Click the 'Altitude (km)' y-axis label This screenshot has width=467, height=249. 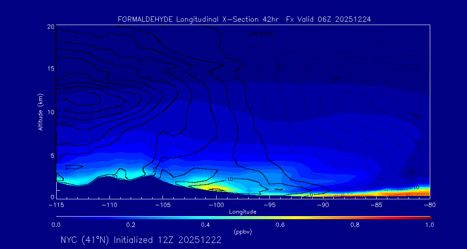[x=40, y=112]
